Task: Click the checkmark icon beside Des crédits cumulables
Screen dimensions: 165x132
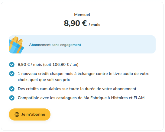Action: 12,89
